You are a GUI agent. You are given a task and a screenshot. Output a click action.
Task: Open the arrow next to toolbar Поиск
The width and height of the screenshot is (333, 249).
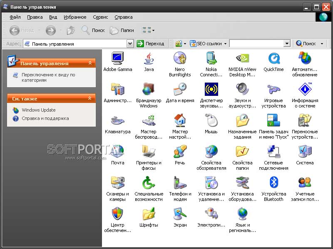tap(322, 44)
